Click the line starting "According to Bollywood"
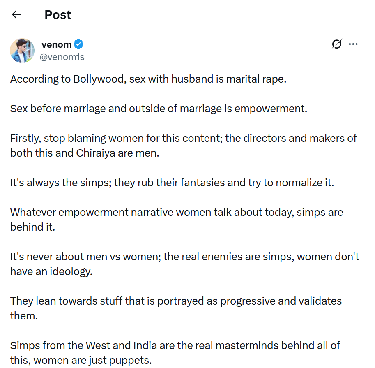The width and height of the screenshot is (375, 368). click(x=148, y=79)
